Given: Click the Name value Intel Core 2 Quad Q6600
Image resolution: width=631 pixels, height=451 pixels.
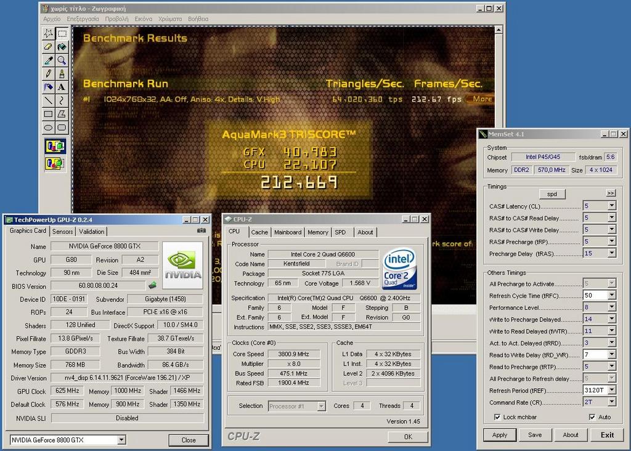Looking at the screenshot, I should (323, 254).
